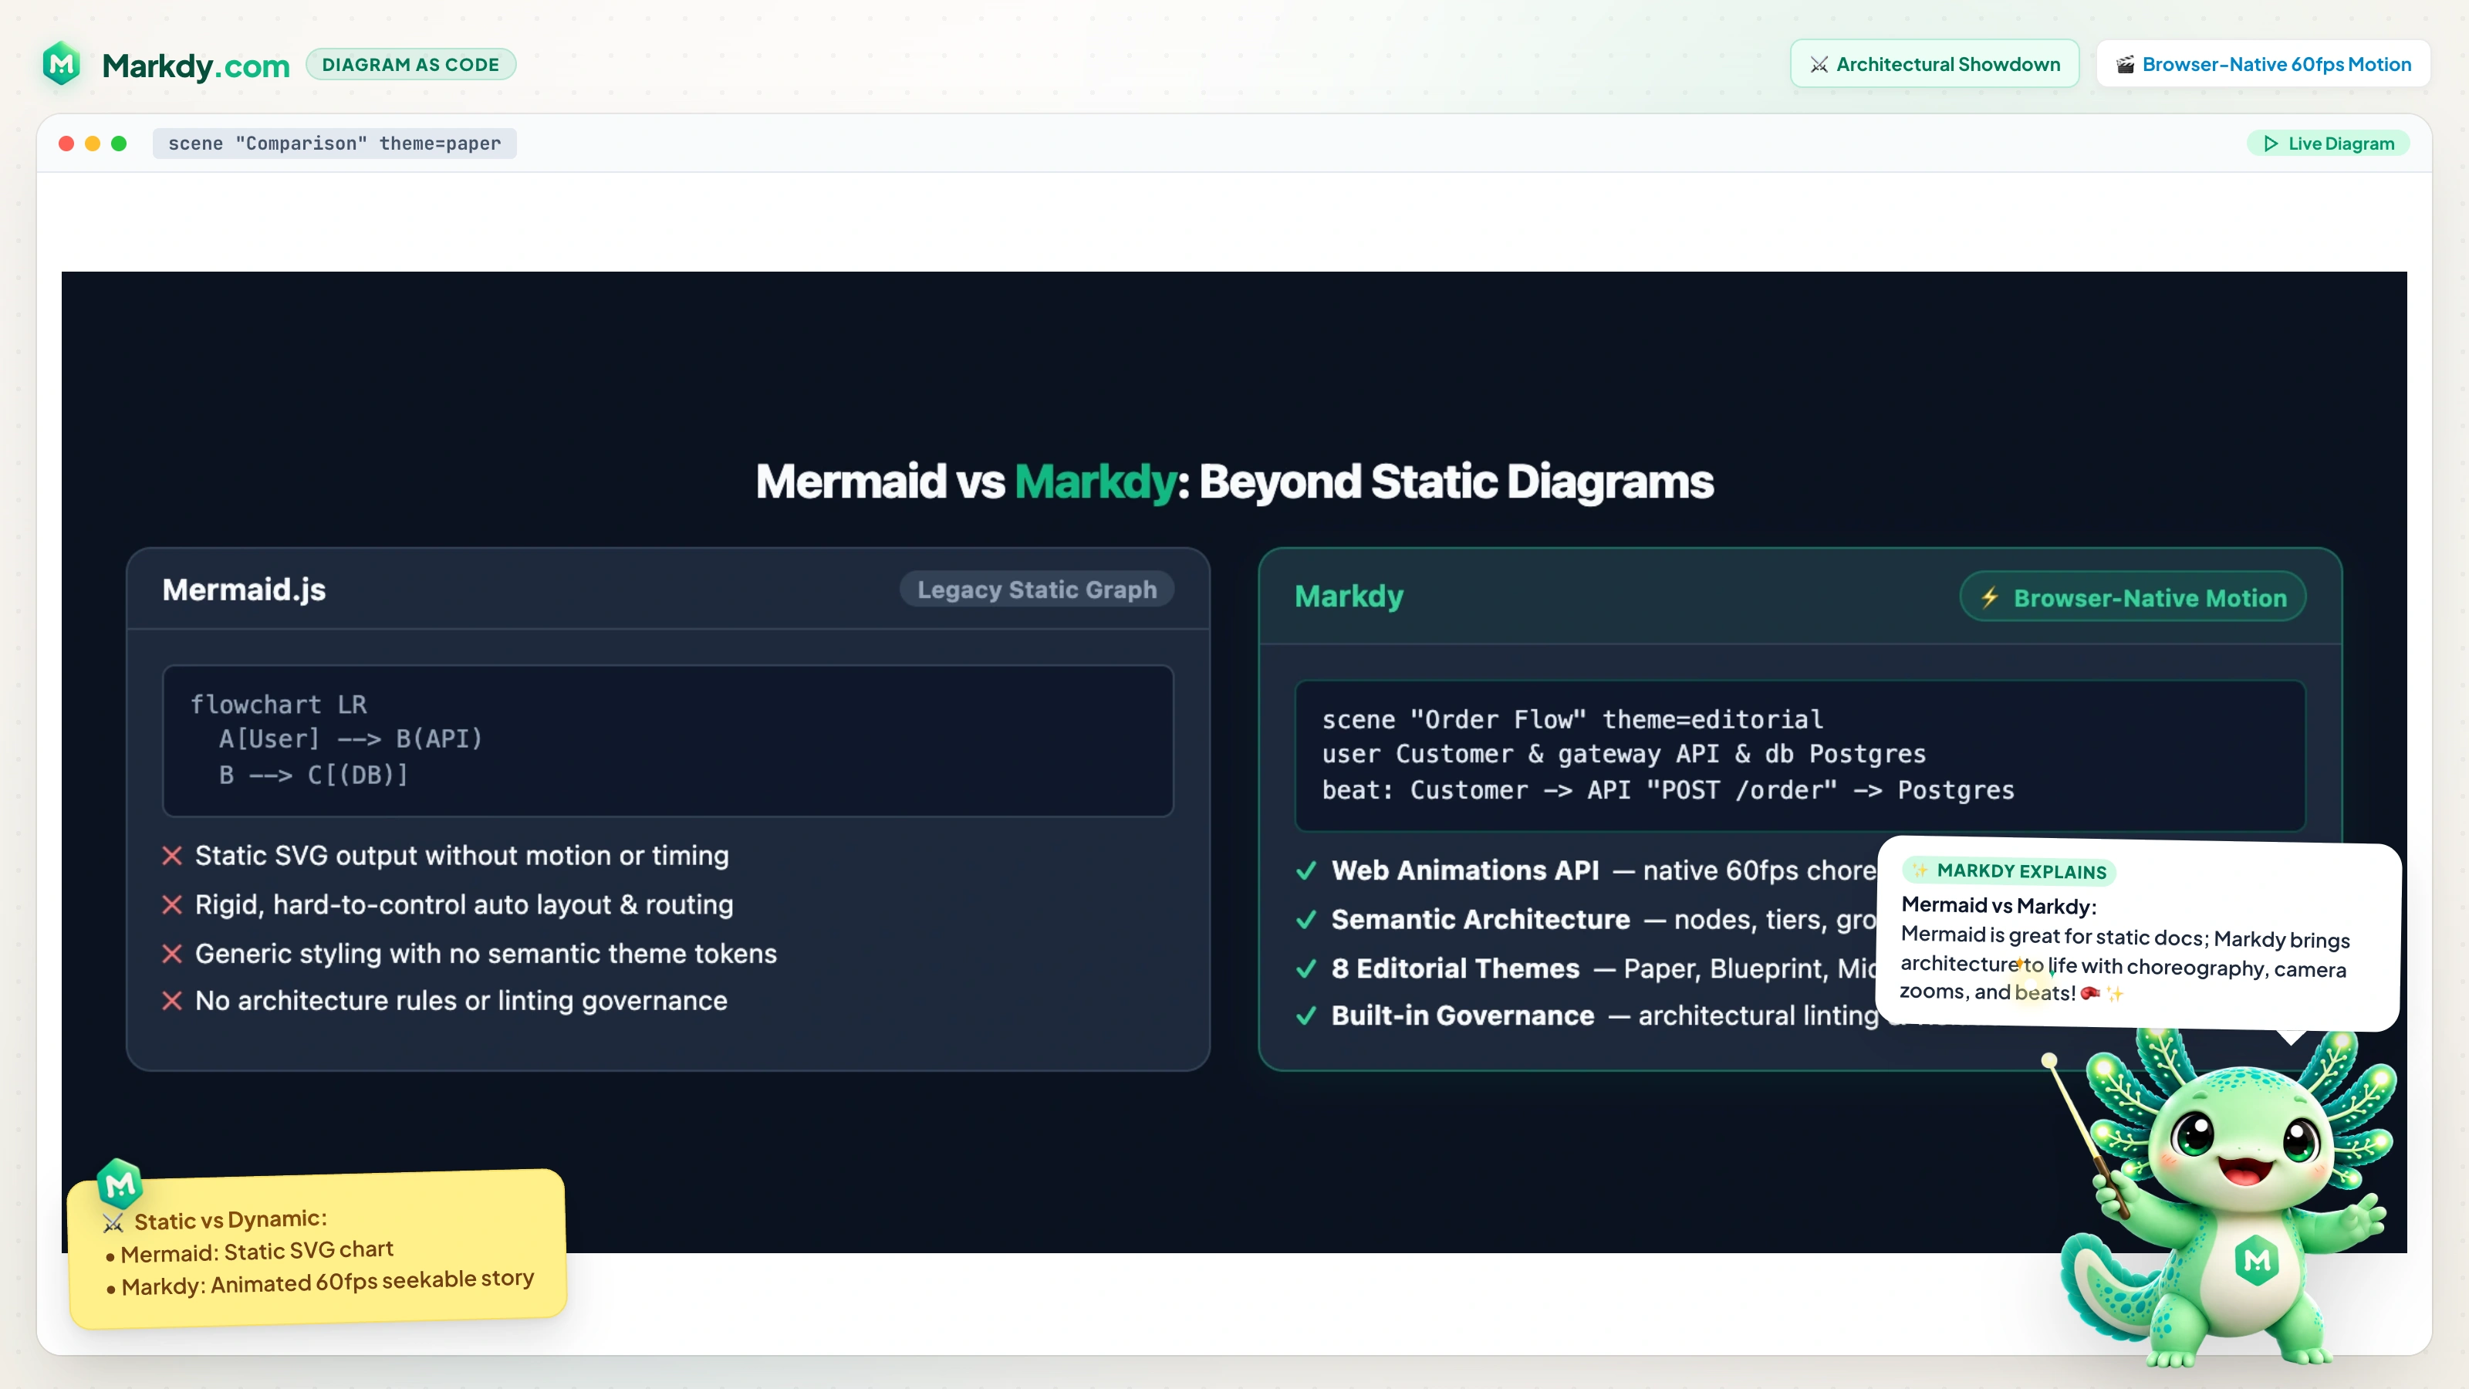Click the beat: Customer -> API code line
Viewport: 2469px width, 1389px height.
coord(1667,790)
